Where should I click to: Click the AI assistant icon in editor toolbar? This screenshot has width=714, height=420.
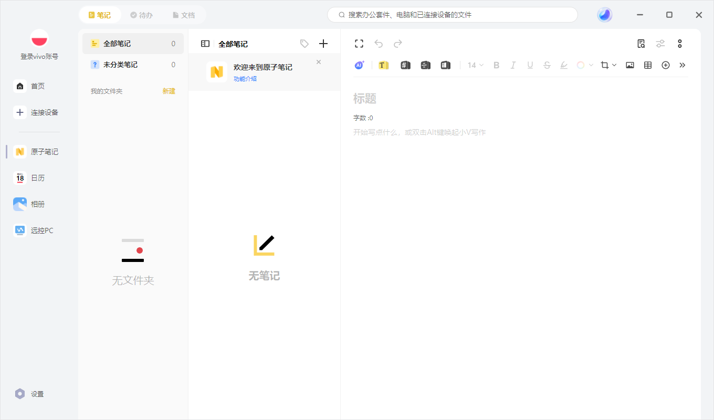click(360, 65)
